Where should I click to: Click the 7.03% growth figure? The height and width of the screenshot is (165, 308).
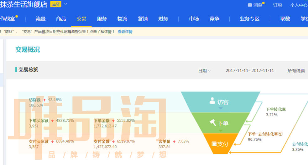pyautogui.click(x=184, y=141)
